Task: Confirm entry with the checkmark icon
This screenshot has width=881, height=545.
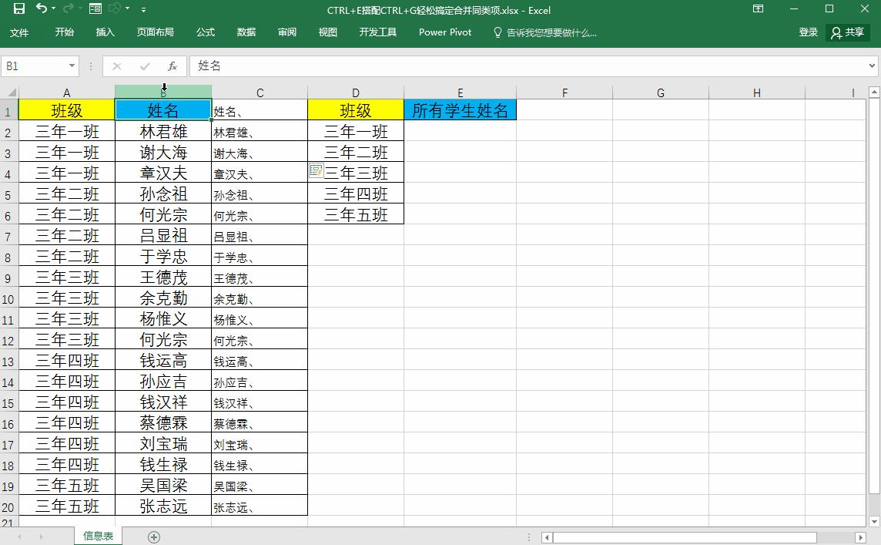Action: (144, 66)
